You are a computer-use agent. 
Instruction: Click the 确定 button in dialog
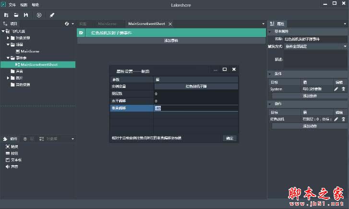(229, 138)
